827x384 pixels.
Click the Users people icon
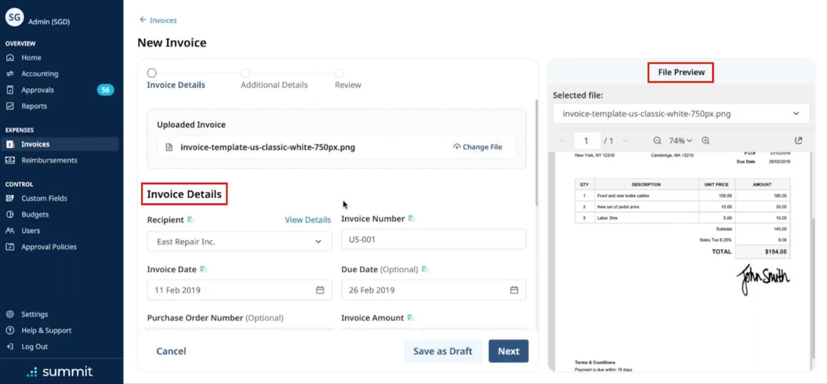coord(10,231)
